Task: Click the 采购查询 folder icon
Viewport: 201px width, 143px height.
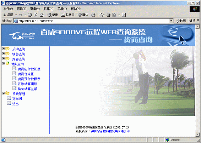Action: (7, 49)
